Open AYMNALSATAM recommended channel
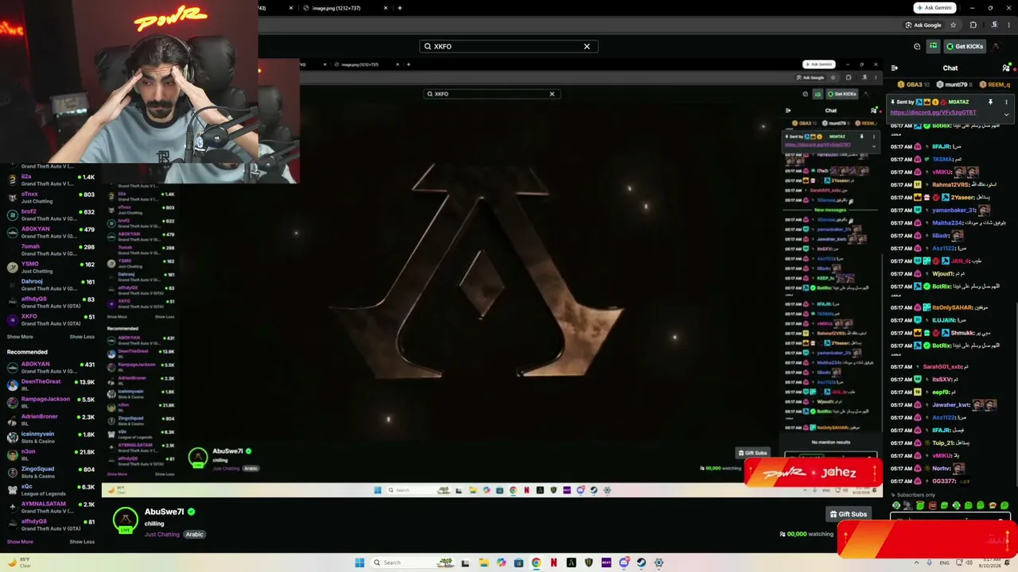Viewport: 1018px width, 572px height. point(50,507)
